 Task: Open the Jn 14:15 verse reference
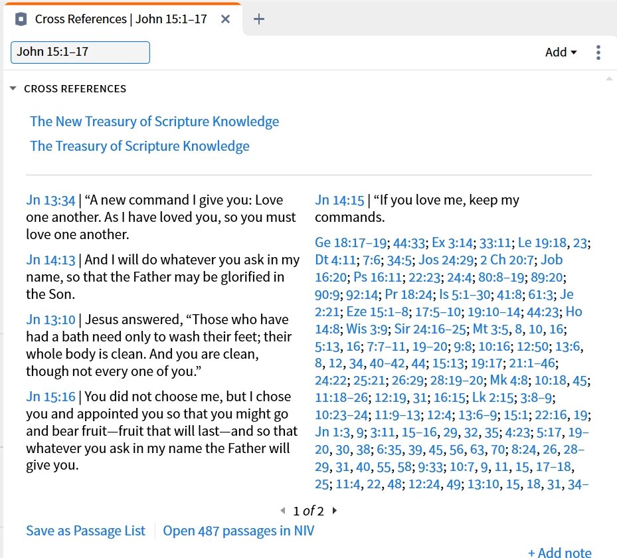(339, 200)
